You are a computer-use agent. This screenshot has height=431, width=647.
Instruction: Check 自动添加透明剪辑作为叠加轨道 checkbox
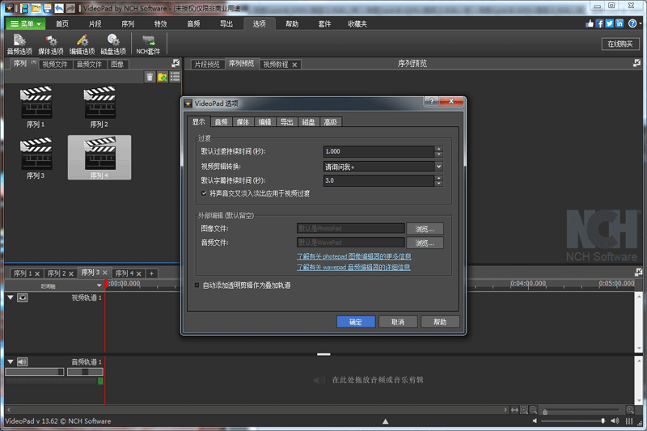[197, 285]
